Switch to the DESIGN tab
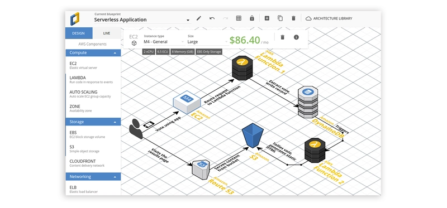Screen dimensions: 447x208 coord(78,33)
